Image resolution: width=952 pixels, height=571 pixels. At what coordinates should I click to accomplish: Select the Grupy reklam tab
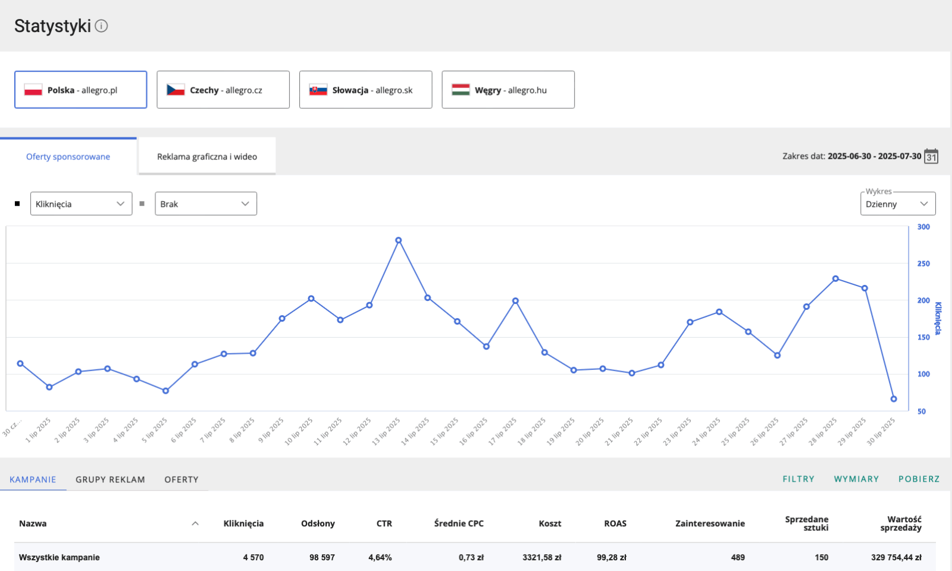tap(110, 479)
